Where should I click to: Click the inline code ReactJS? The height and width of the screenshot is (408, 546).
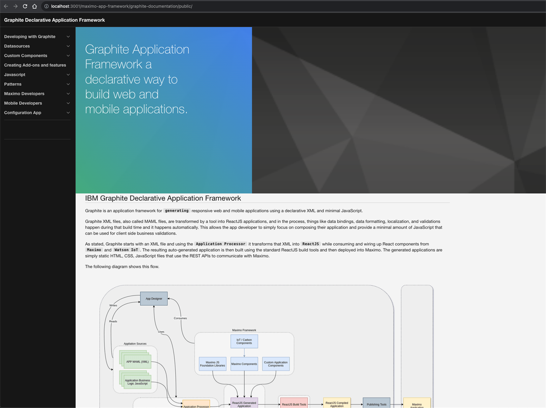pos(311,244)
